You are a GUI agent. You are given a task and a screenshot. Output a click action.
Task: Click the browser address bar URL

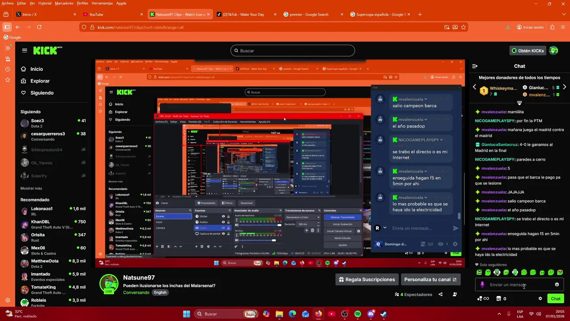coord(140,27)
